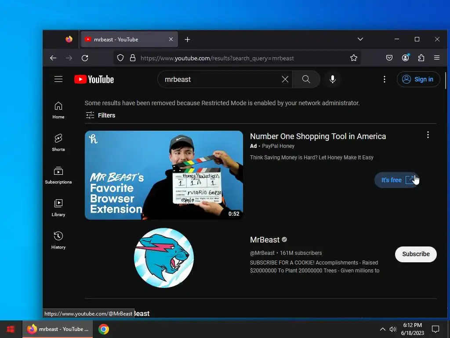Open Shorts in the sidebar
The width and height of the screenshot is (450, 338).
[58, 143]
